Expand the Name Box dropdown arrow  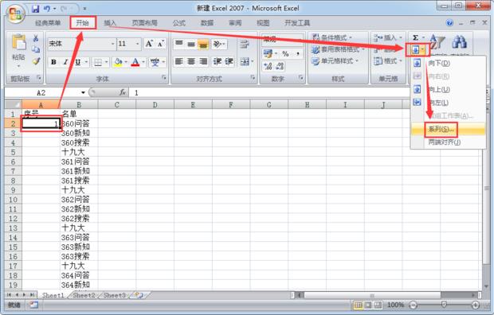click(83, 92)
